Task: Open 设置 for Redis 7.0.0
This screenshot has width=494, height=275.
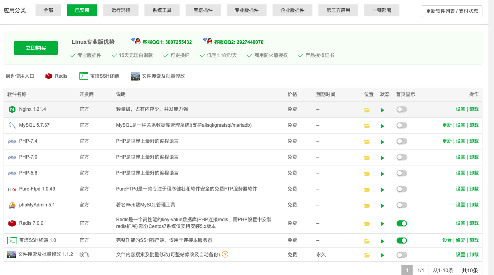Action: pos(460,223)
